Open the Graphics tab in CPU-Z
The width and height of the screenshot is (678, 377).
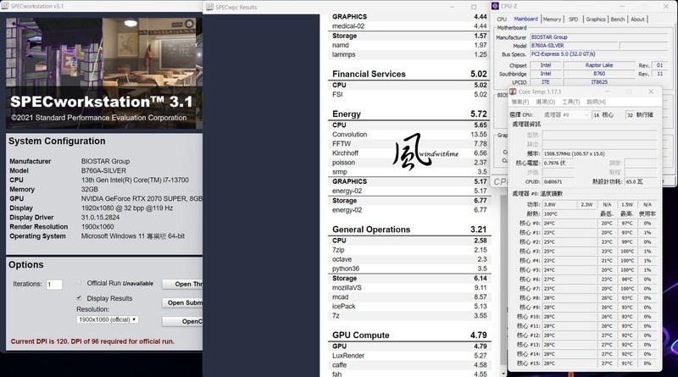(x=596, y=19)
